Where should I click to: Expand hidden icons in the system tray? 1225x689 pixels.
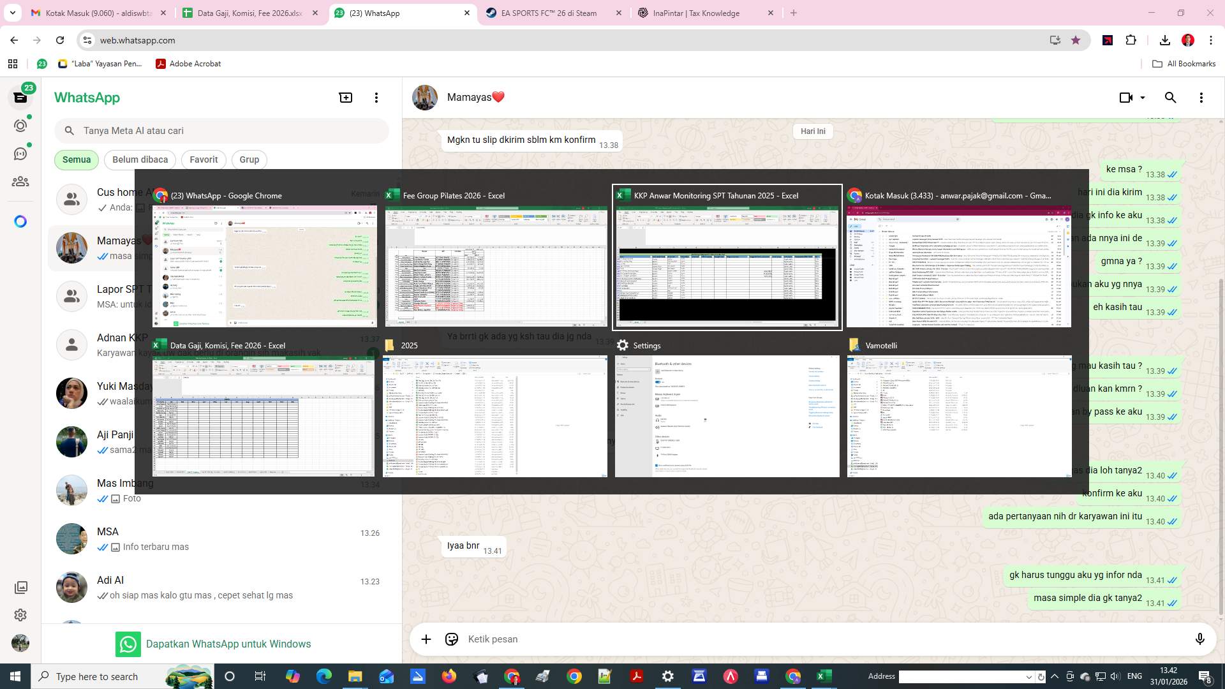[1054, 676]
